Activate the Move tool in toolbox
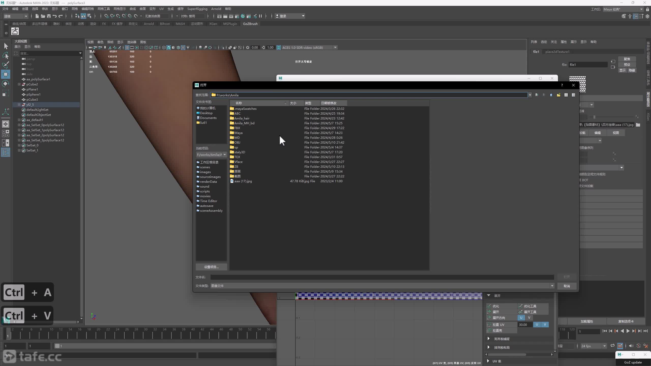This screenshot has width=651, height=366. [x=6, y=74]
